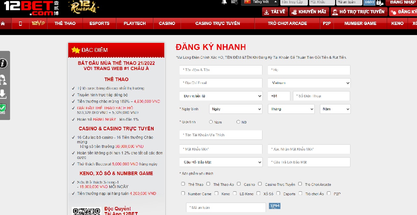417x215 pixels.
Task: Click the KHUYẾN MÃI promotions button
Action: point(309,12)
